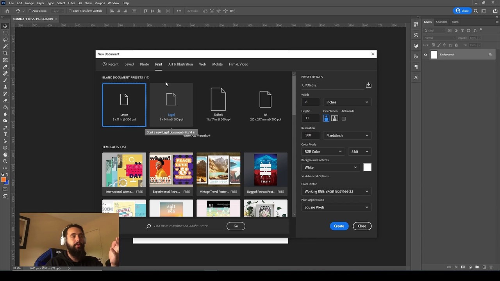Click the View All Presets link

197,135
